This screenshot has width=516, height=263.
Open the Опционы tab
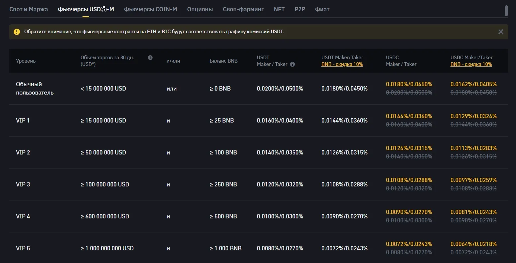(200, 9)
